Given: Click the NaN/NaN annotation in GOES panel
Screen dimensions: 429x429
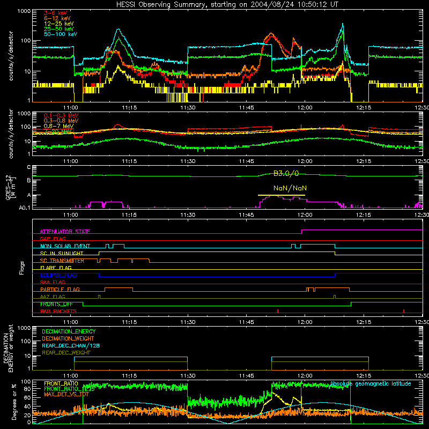Looking at the screenshot, I should click(290, 188).
